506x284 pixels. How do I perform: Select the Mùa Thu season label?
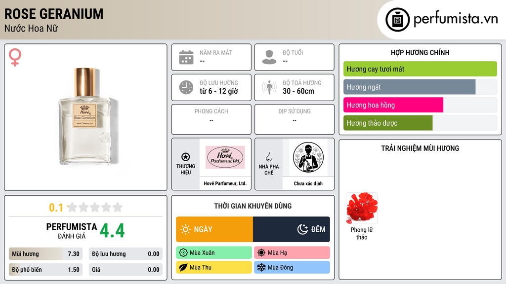click(214, 267)
